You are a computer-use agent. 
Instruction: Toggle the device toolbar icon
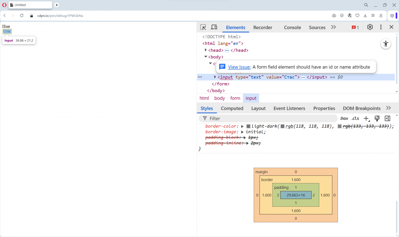coord(214,27)
